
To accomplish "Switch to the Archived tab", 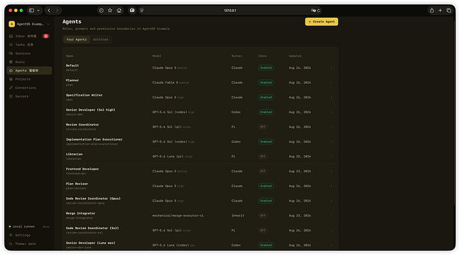I will click(101, 39).
